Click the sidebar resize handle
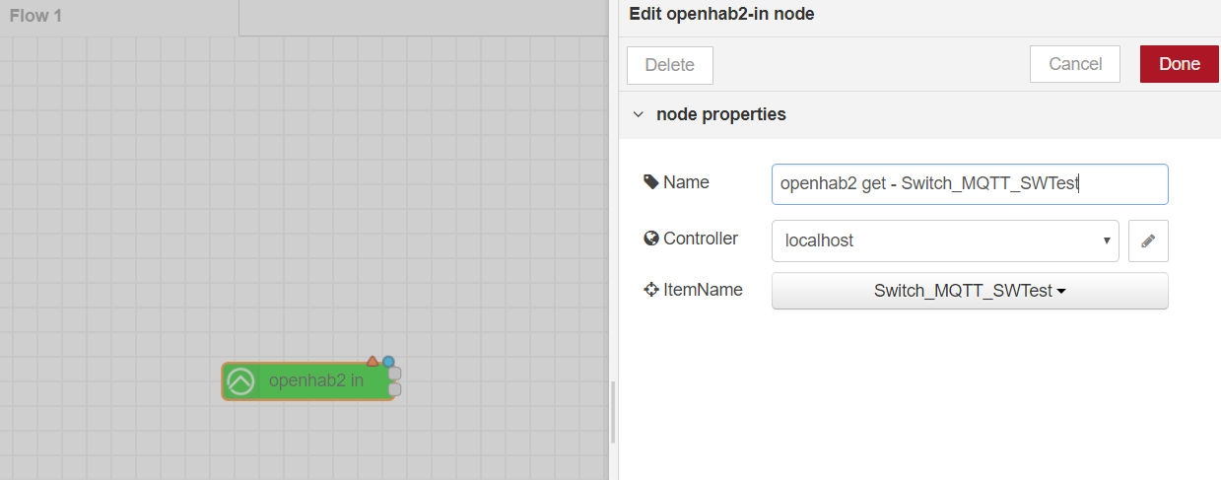Image resolution: width=1221 pixels, height=480 pixels. click(613, 412)
